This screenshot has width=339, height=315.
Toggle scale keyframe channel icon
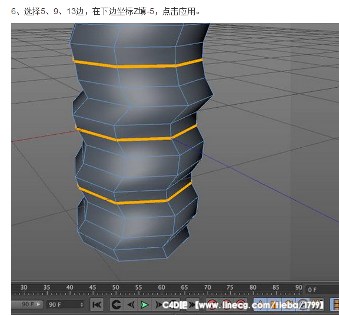point(275,304)
